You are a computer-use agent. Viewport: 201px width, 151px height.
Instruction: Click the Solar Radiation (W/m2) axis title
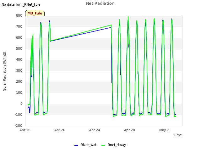pyautogui.click(x=4, y=71)
